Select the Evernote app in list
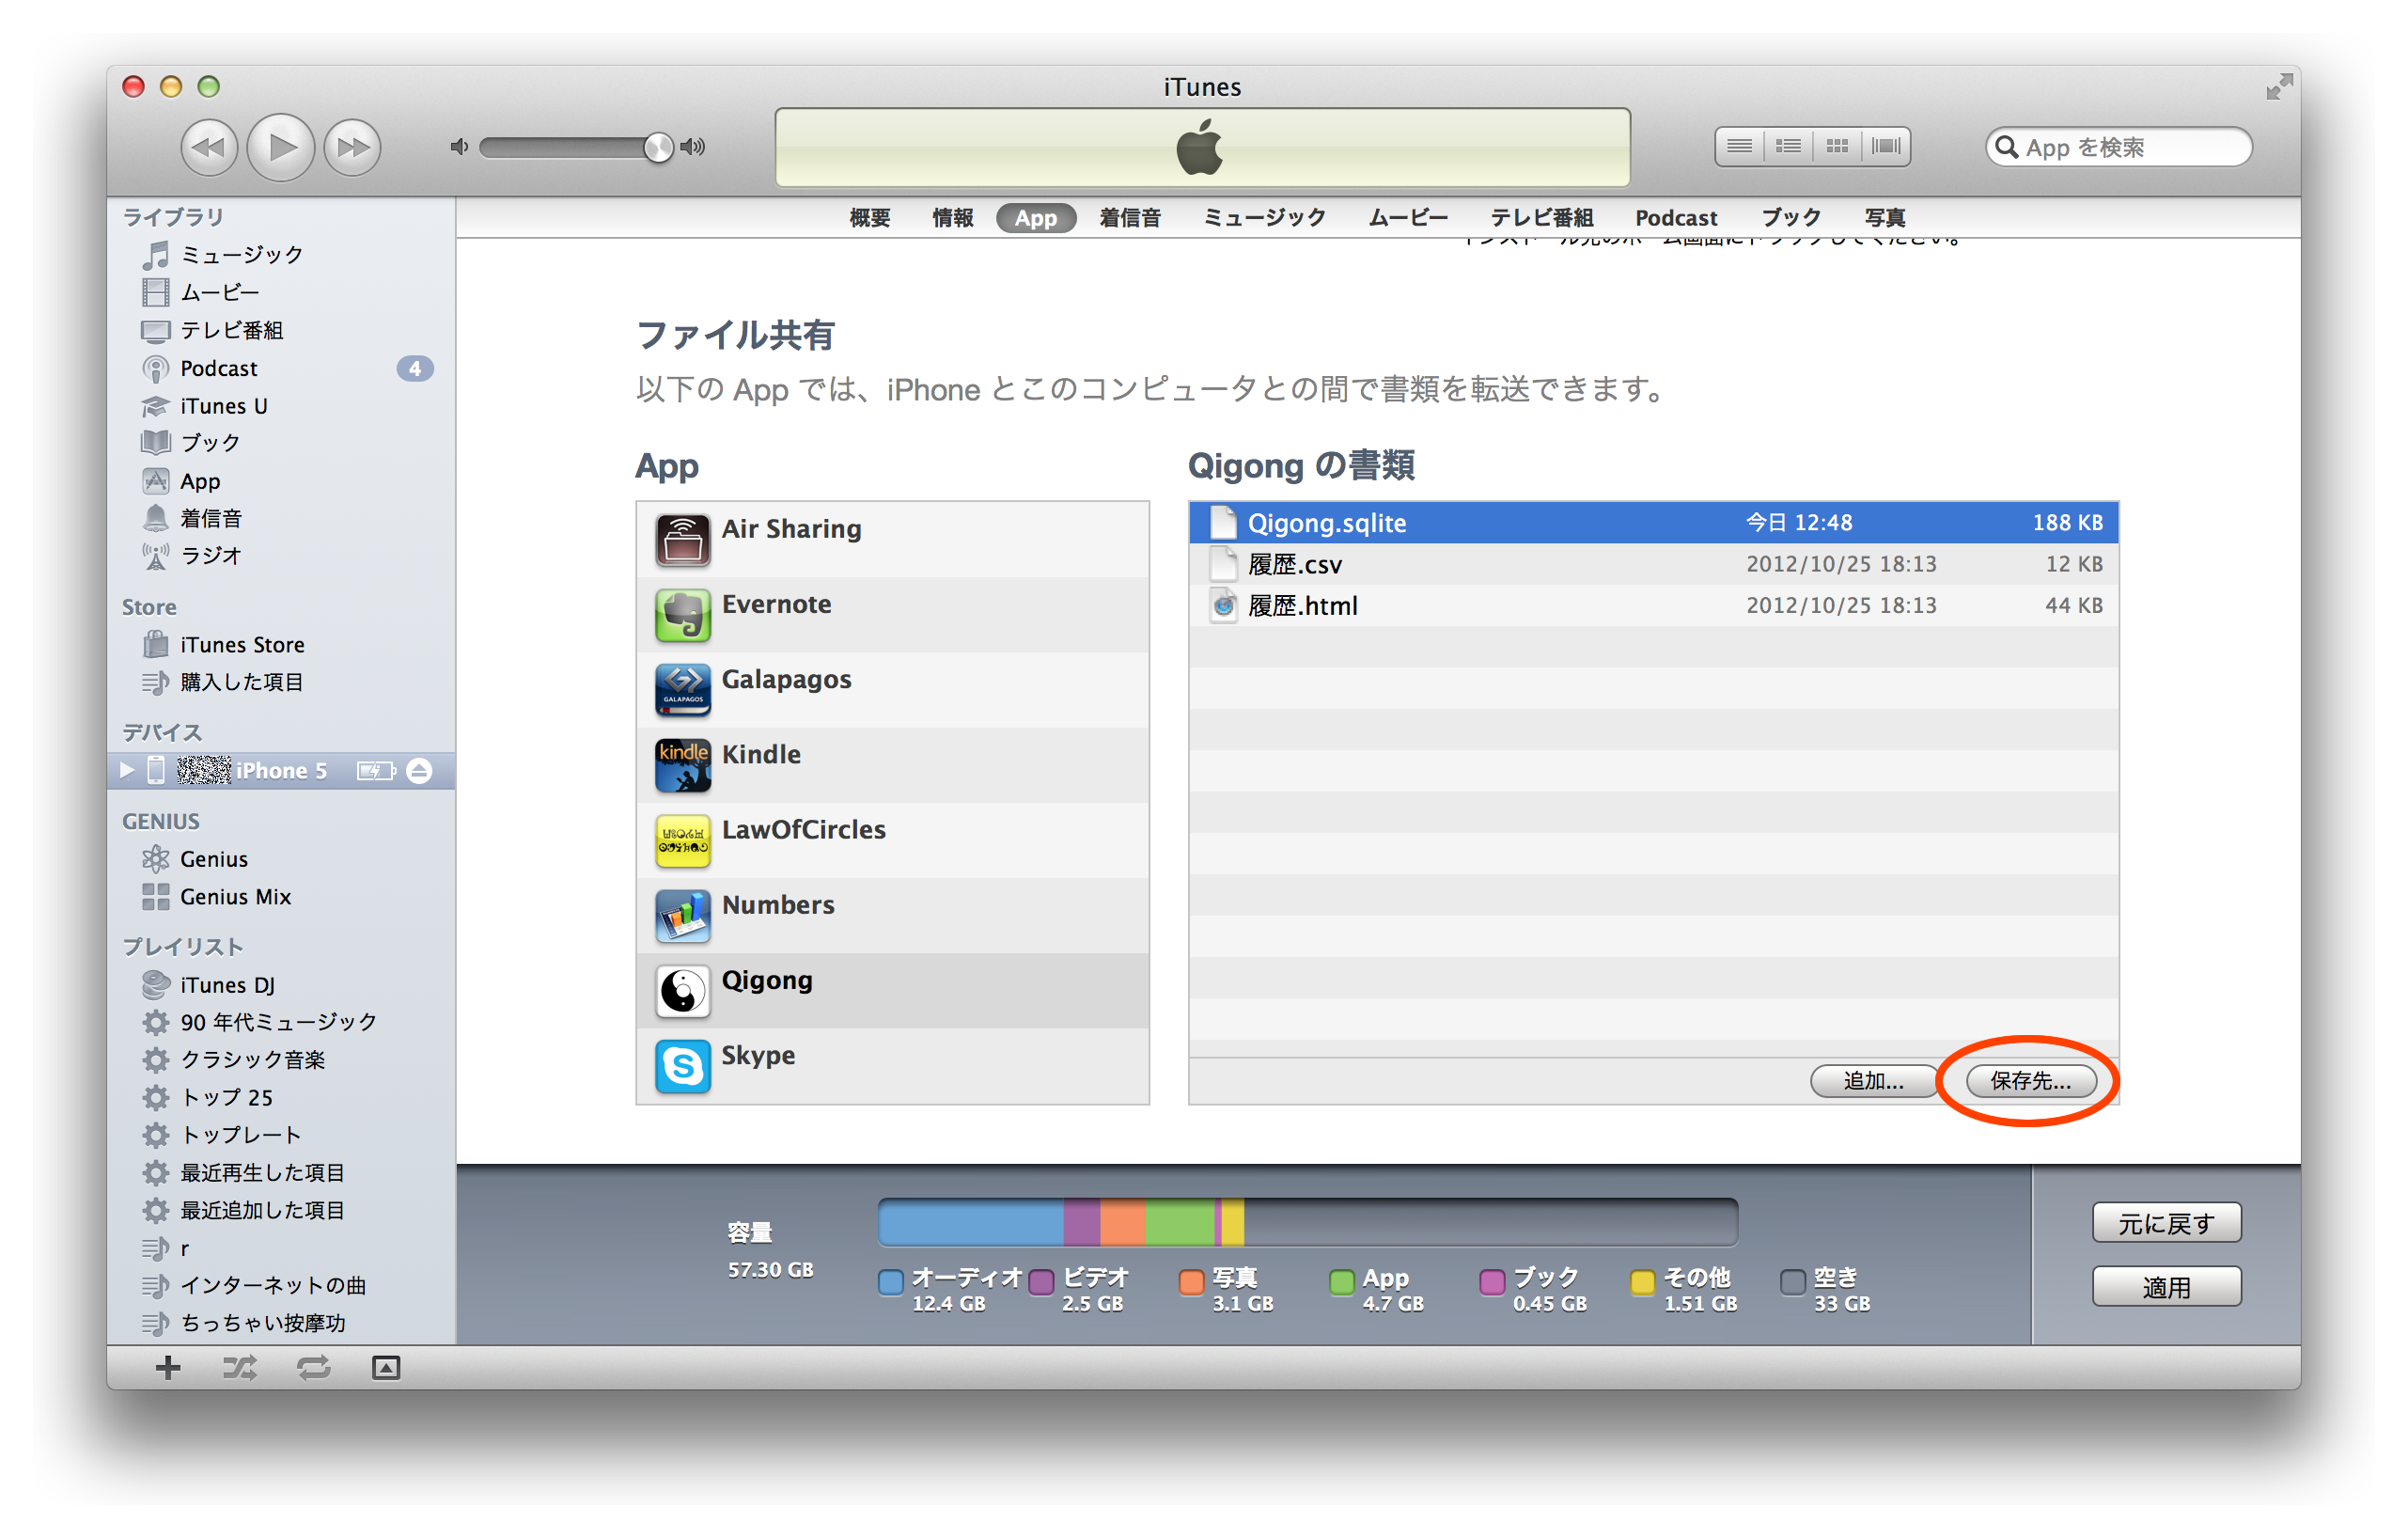The width and height of the screenshot is (2408, 1538). click(x=776, y=605)
